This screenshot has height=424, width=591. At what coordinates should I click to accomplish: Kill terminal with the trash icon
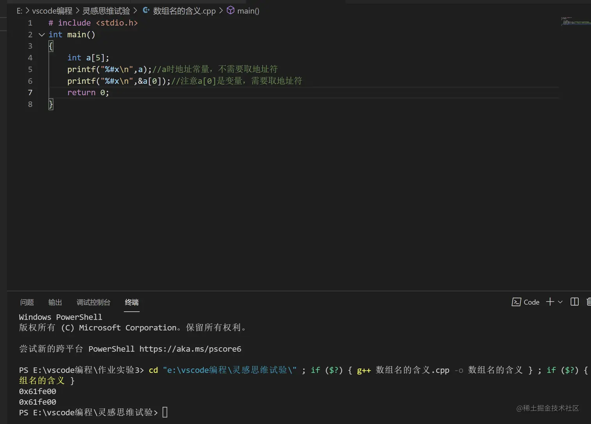click(x=589, y=302)
